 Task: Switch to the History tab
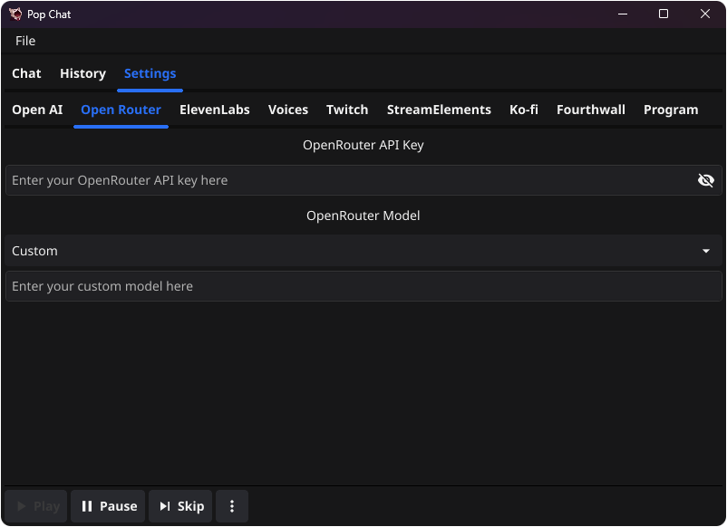coord(82,73)
